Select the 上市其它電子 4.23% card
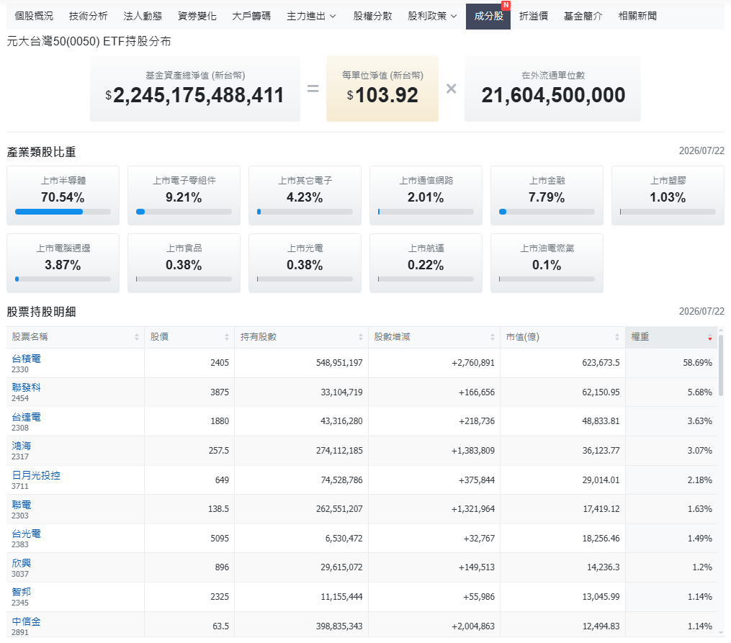Screen dimensions: 731x643 (x=305, y=196)
